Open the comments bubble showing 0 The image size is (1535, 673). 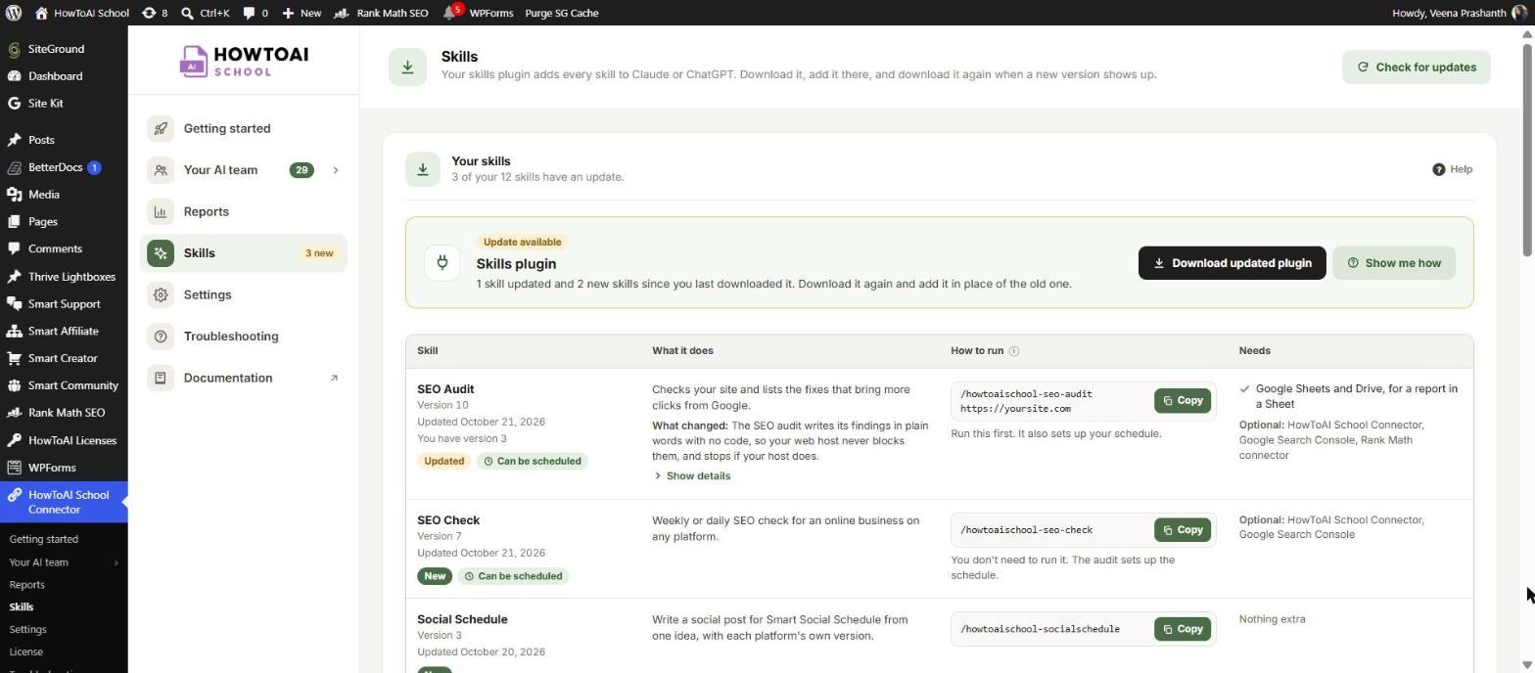pyautogui.click(x=256, y=13)
